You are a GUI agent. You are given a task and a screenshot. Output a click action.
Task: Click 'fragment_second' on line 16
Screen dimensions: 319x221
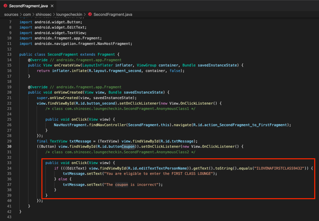point(125,71)
